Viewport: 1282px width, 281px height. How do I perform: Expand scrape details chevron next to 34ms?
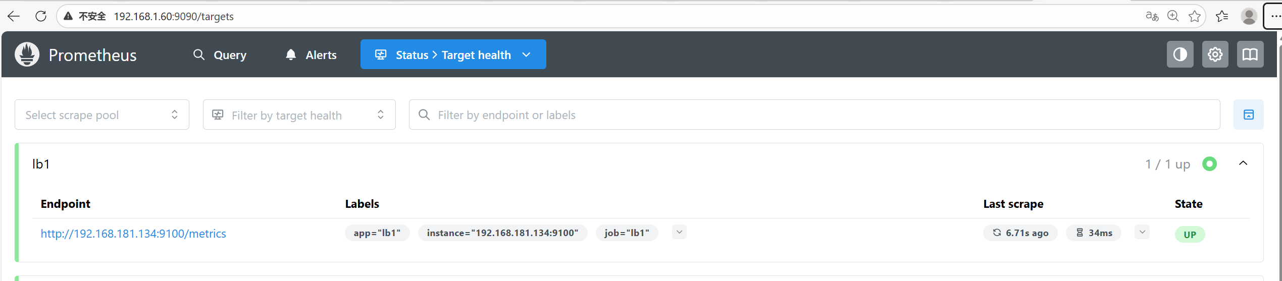coord(1142,232)
